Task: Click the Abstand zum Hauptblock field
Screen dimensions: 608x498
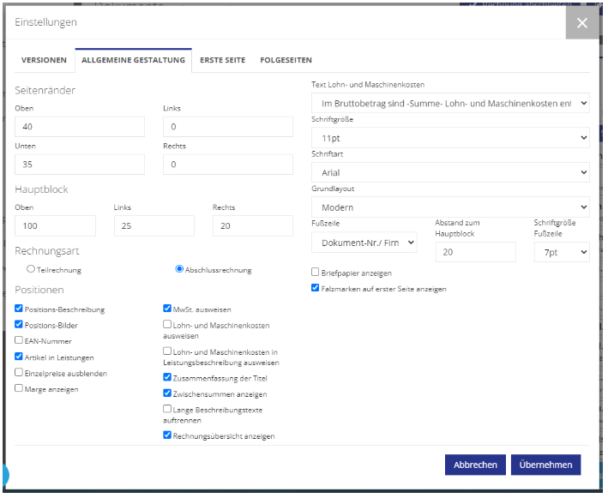Action: click(x=477, y=253)
